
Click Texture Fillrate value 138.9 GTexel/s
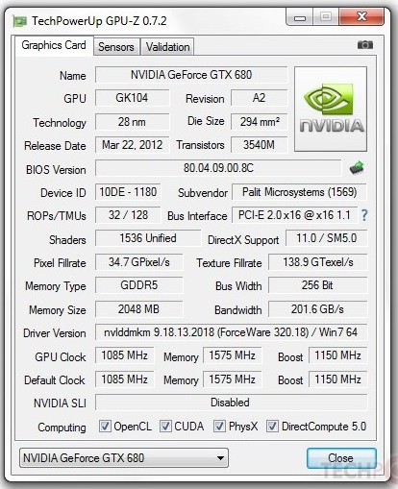[x=318, y=262]
